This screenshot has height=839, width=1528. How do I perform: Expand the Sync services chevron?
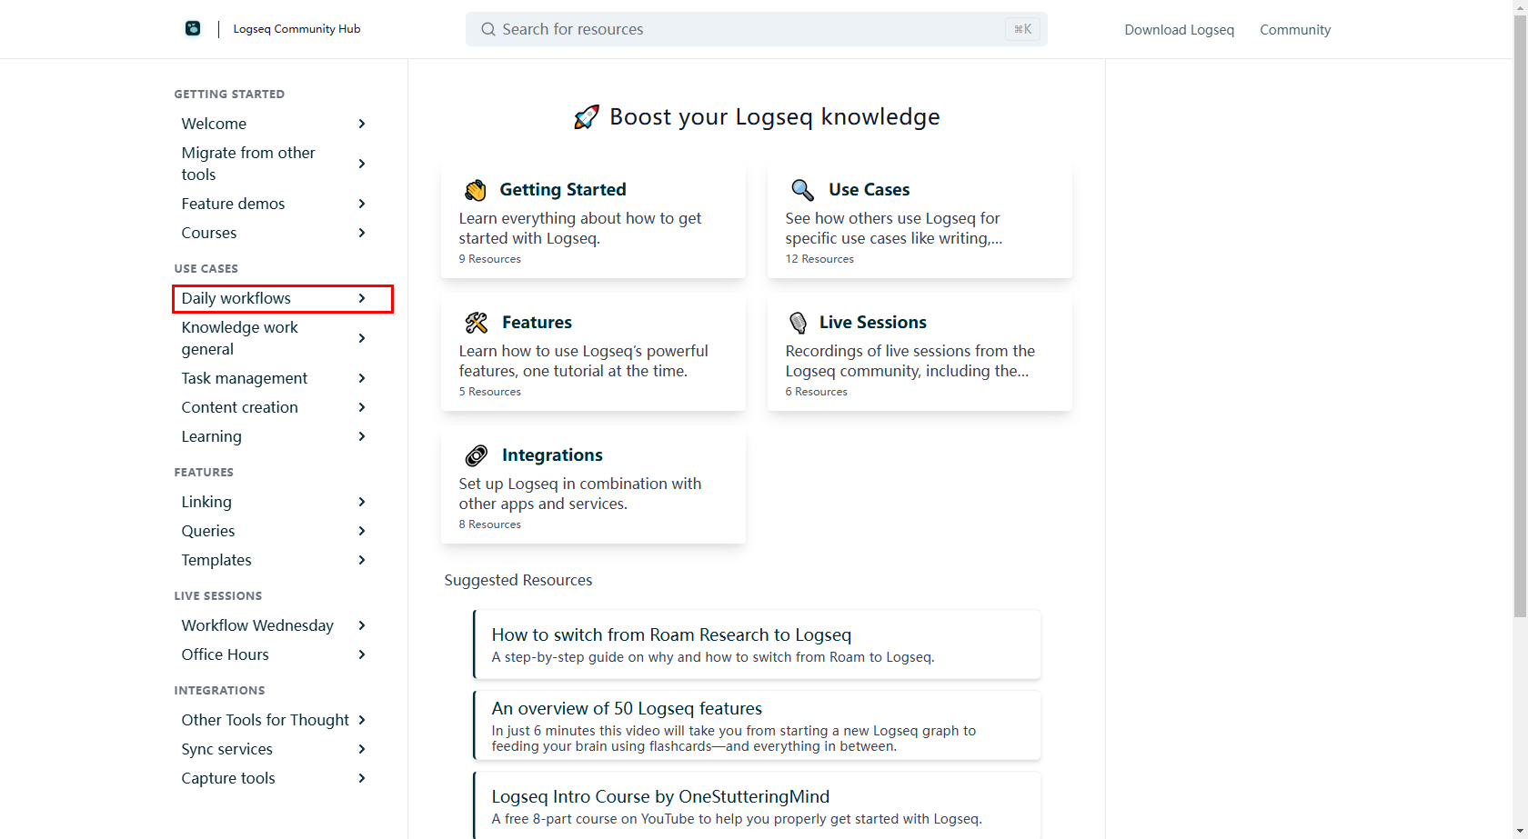[362, 749]
